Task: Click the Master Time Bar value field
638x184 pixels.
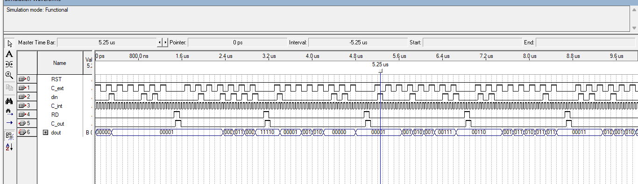Action: coord(107,42)
